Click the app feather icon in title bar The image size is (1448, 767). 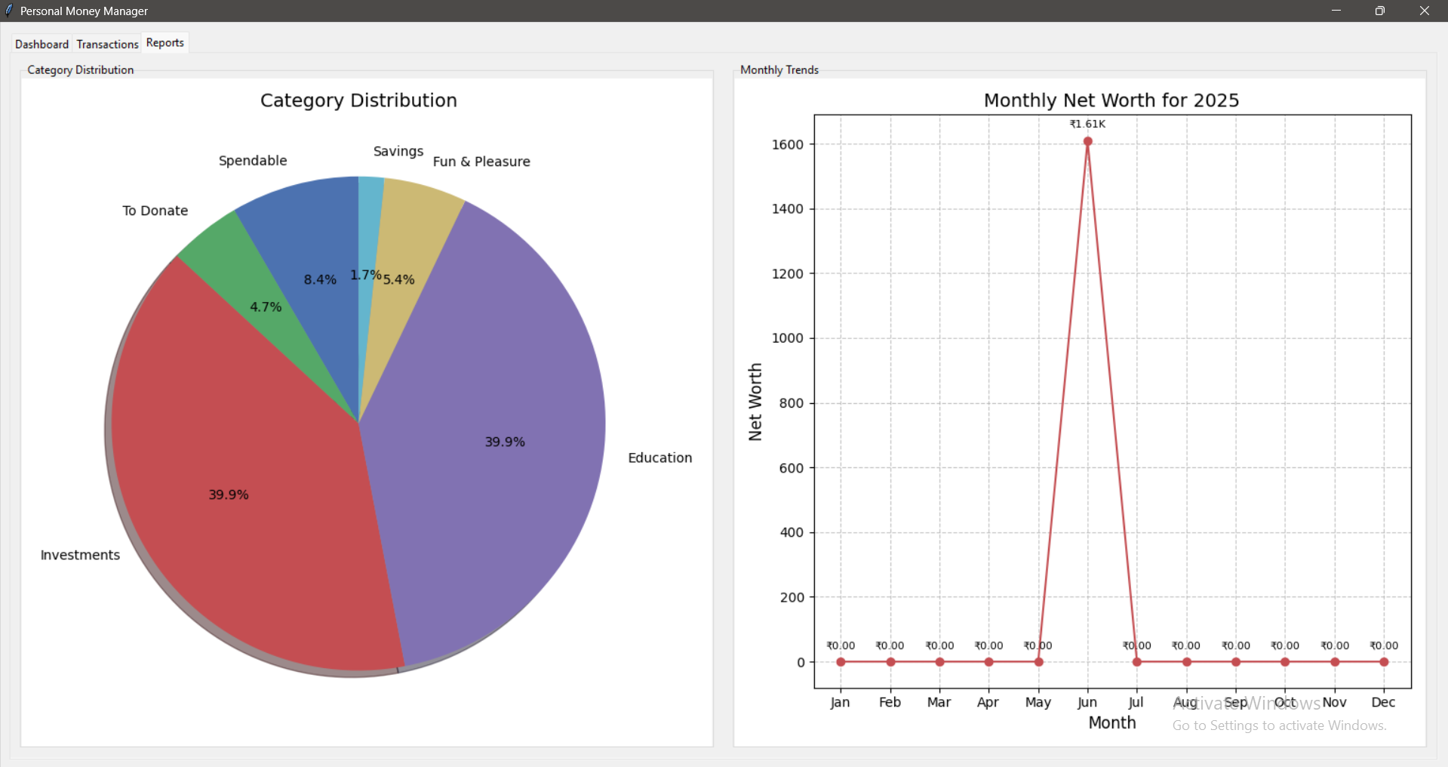(9, 11)
